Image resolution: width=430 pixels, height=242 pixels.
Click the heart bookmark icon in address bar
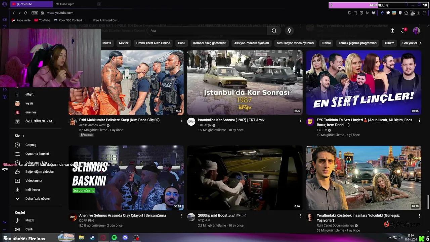coord(373,13)
